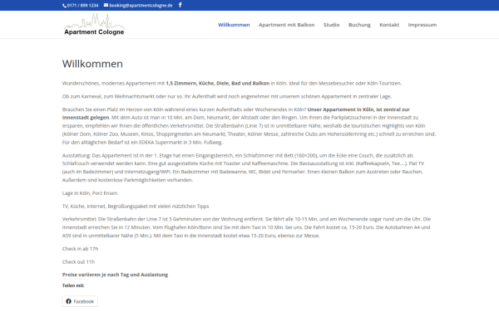
Task: Share page via Facebook button
Action: tap(80, 301)
